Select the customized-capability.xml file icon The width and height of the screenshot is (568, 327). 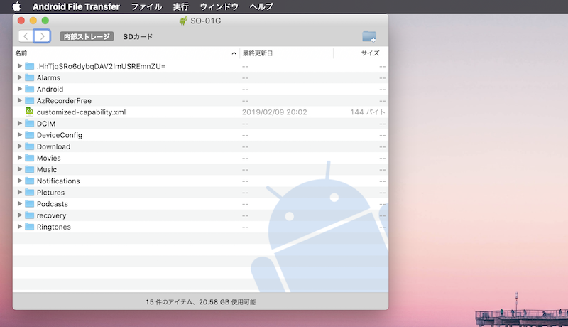point(30,112)
